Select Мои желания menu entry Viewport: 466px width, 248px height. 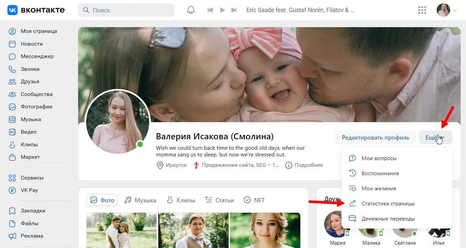coord(397,189)
